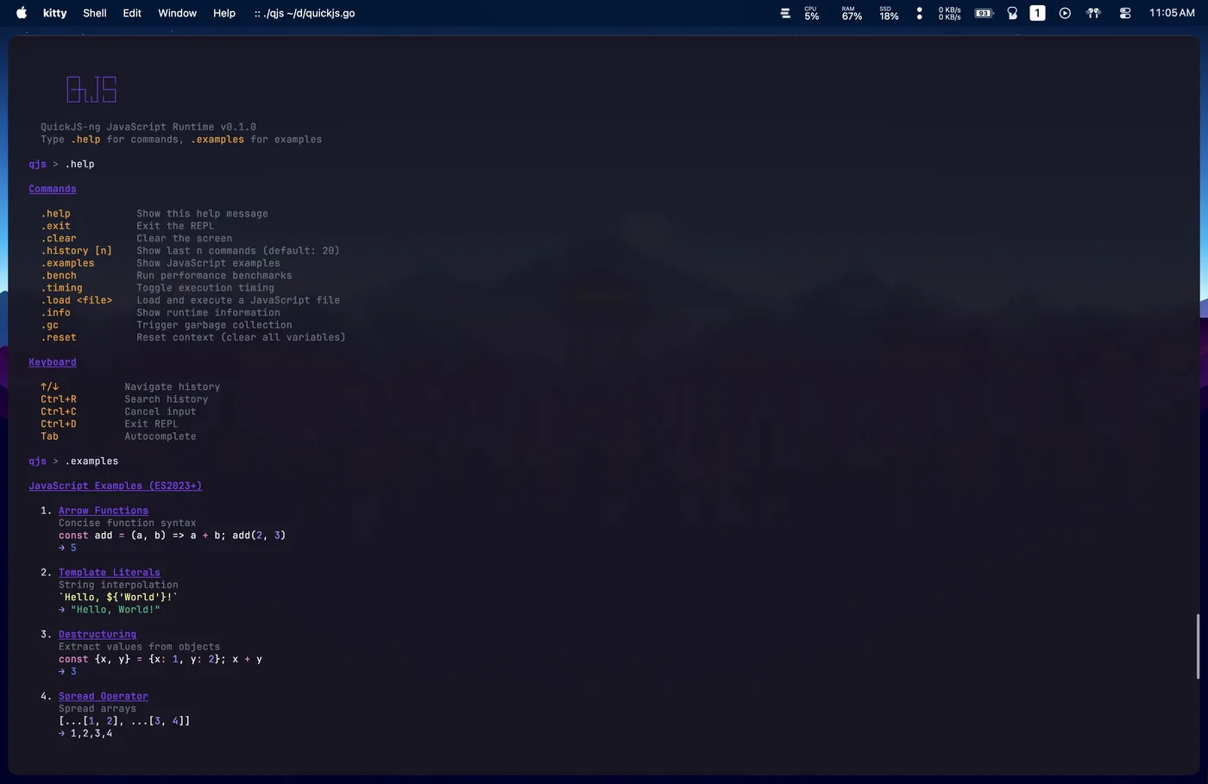Click the .info command in the list

56,313
